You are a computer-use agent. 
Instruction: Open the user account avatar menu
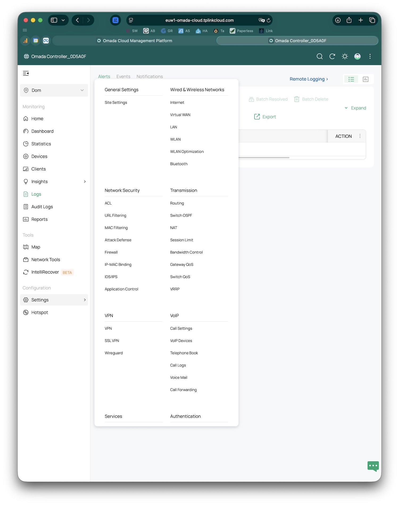pos(357,56)
